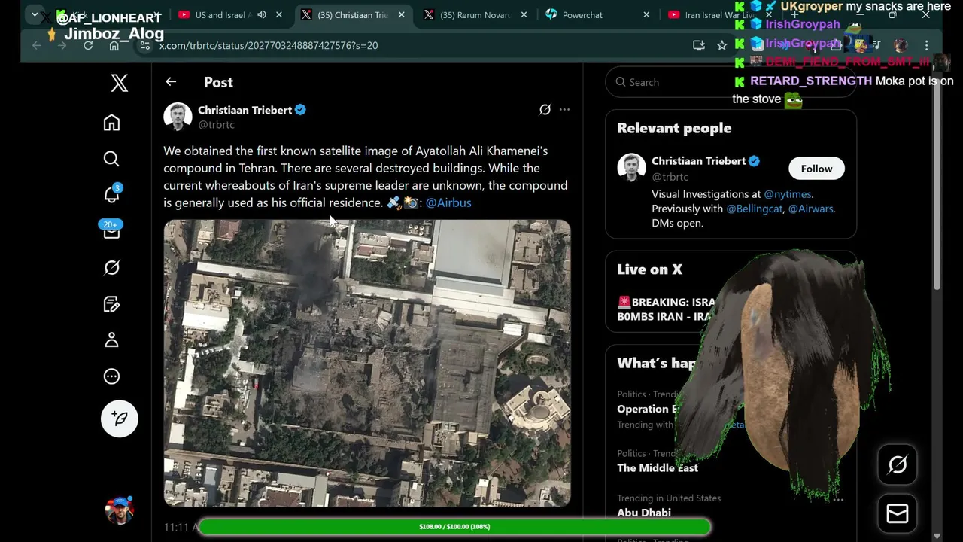The height and width of the screenshot is (542, 963).
Task: Close the US and Israel tab
Action: coord(279,15)
